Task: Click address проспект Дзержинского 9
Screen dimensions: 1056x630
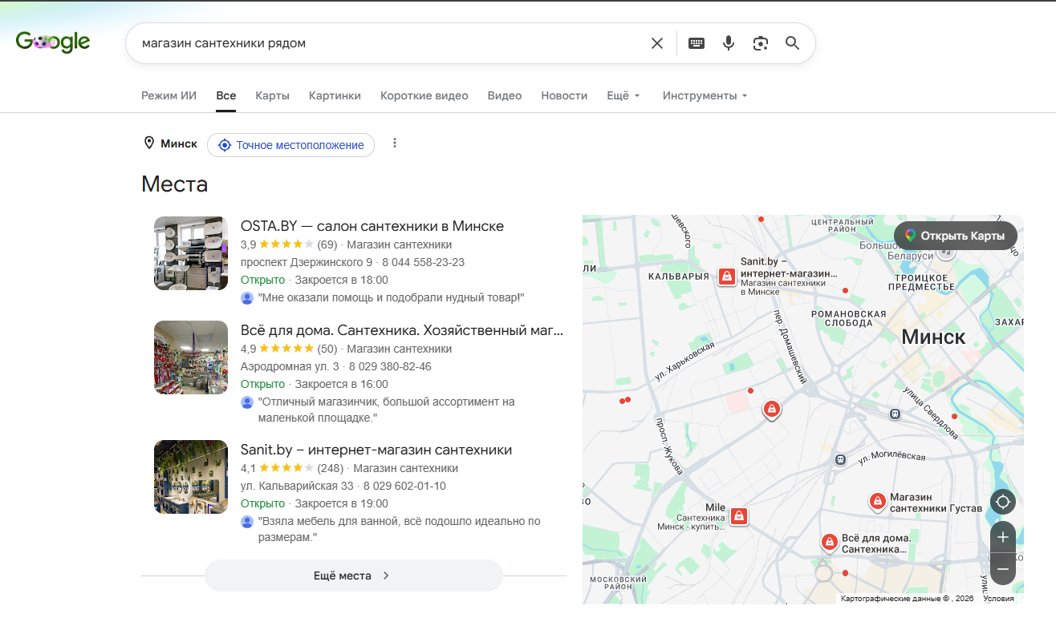Action: (307, 262)
